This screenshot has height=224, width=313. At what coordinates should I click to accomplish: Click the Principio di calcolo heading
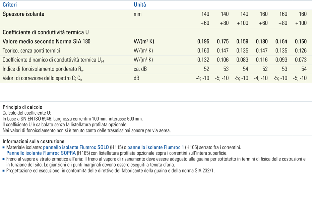pos(22,107)
